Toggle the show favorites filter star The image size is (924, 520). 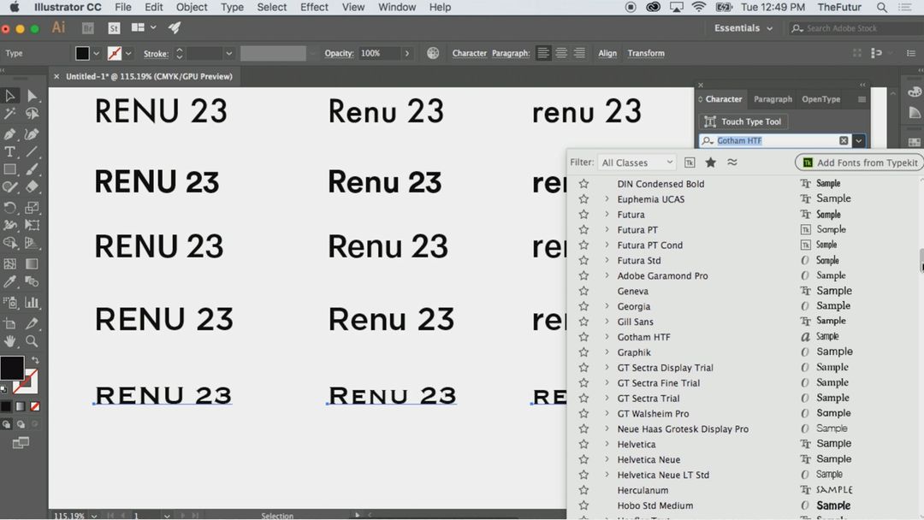point(710,162)
